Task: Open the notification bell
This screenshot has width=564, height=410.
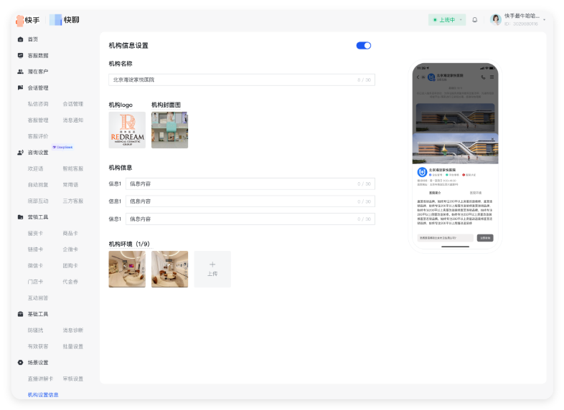Action: (x=475, y=20)
